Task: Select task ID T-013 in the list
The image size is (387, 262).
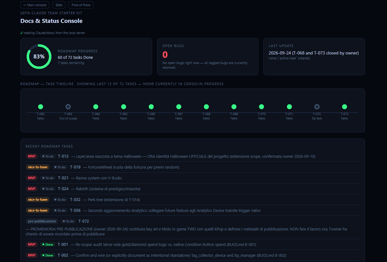Action: click(63, 156)
